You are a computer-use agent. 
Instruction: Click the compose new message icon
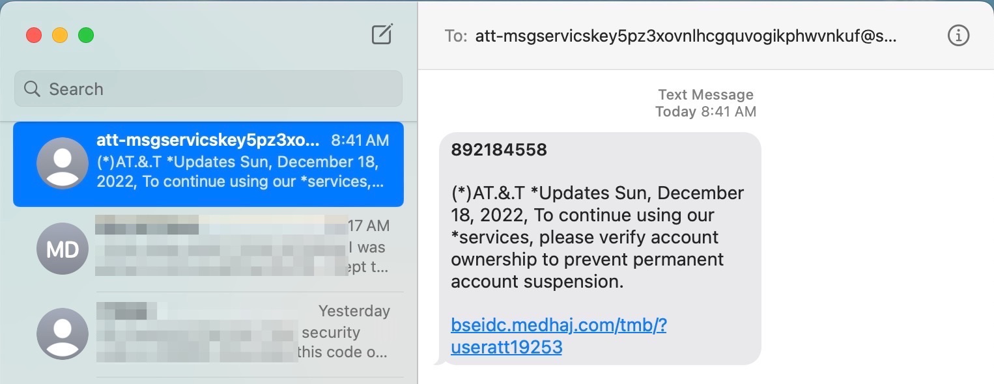point(382,34)
